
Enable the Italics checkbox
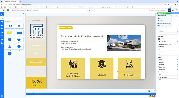tap(158, 60)
